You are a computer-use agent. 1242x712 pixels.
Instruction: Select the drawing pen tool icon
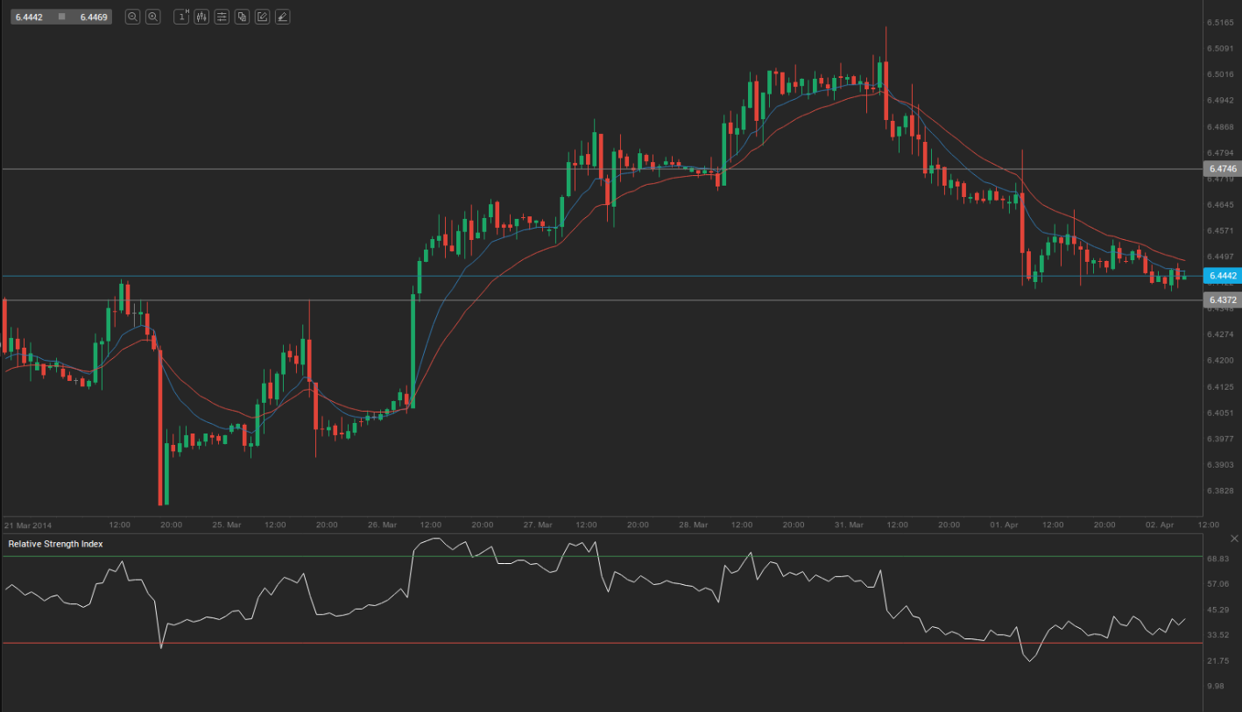[282, 16]
